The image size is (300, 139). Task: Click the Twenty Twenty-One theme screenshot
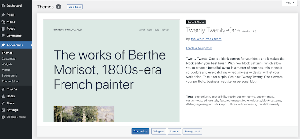pos(112,71)
